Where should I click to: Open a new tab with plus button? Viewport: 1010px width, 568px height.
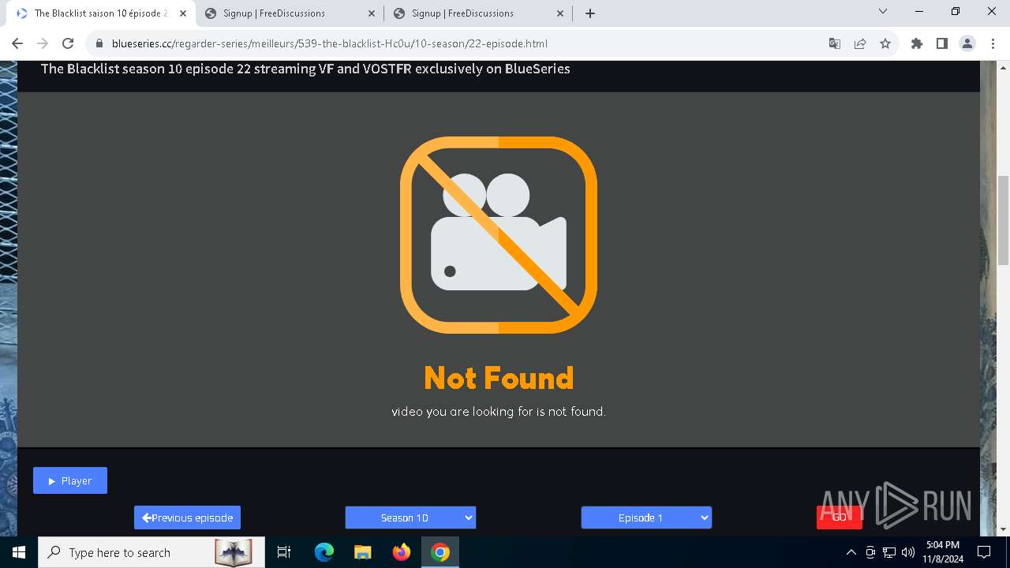[x=590, y=13]
